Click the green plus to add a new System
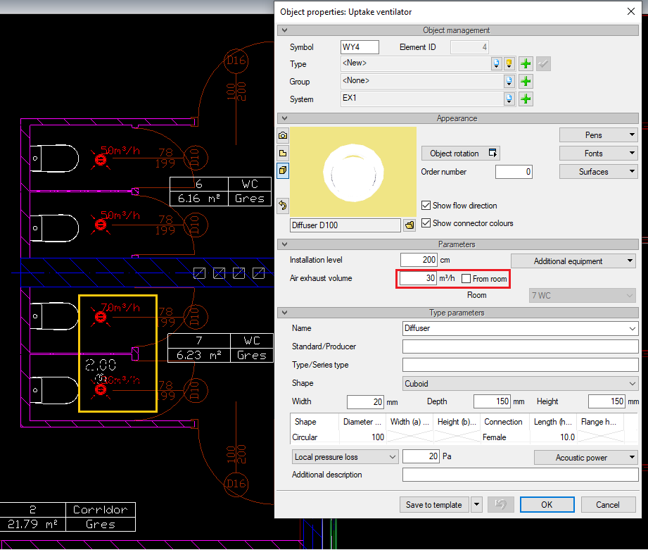The height and width of the screenshot is (550, 648). pyautogui.click(x=526, y=99)
